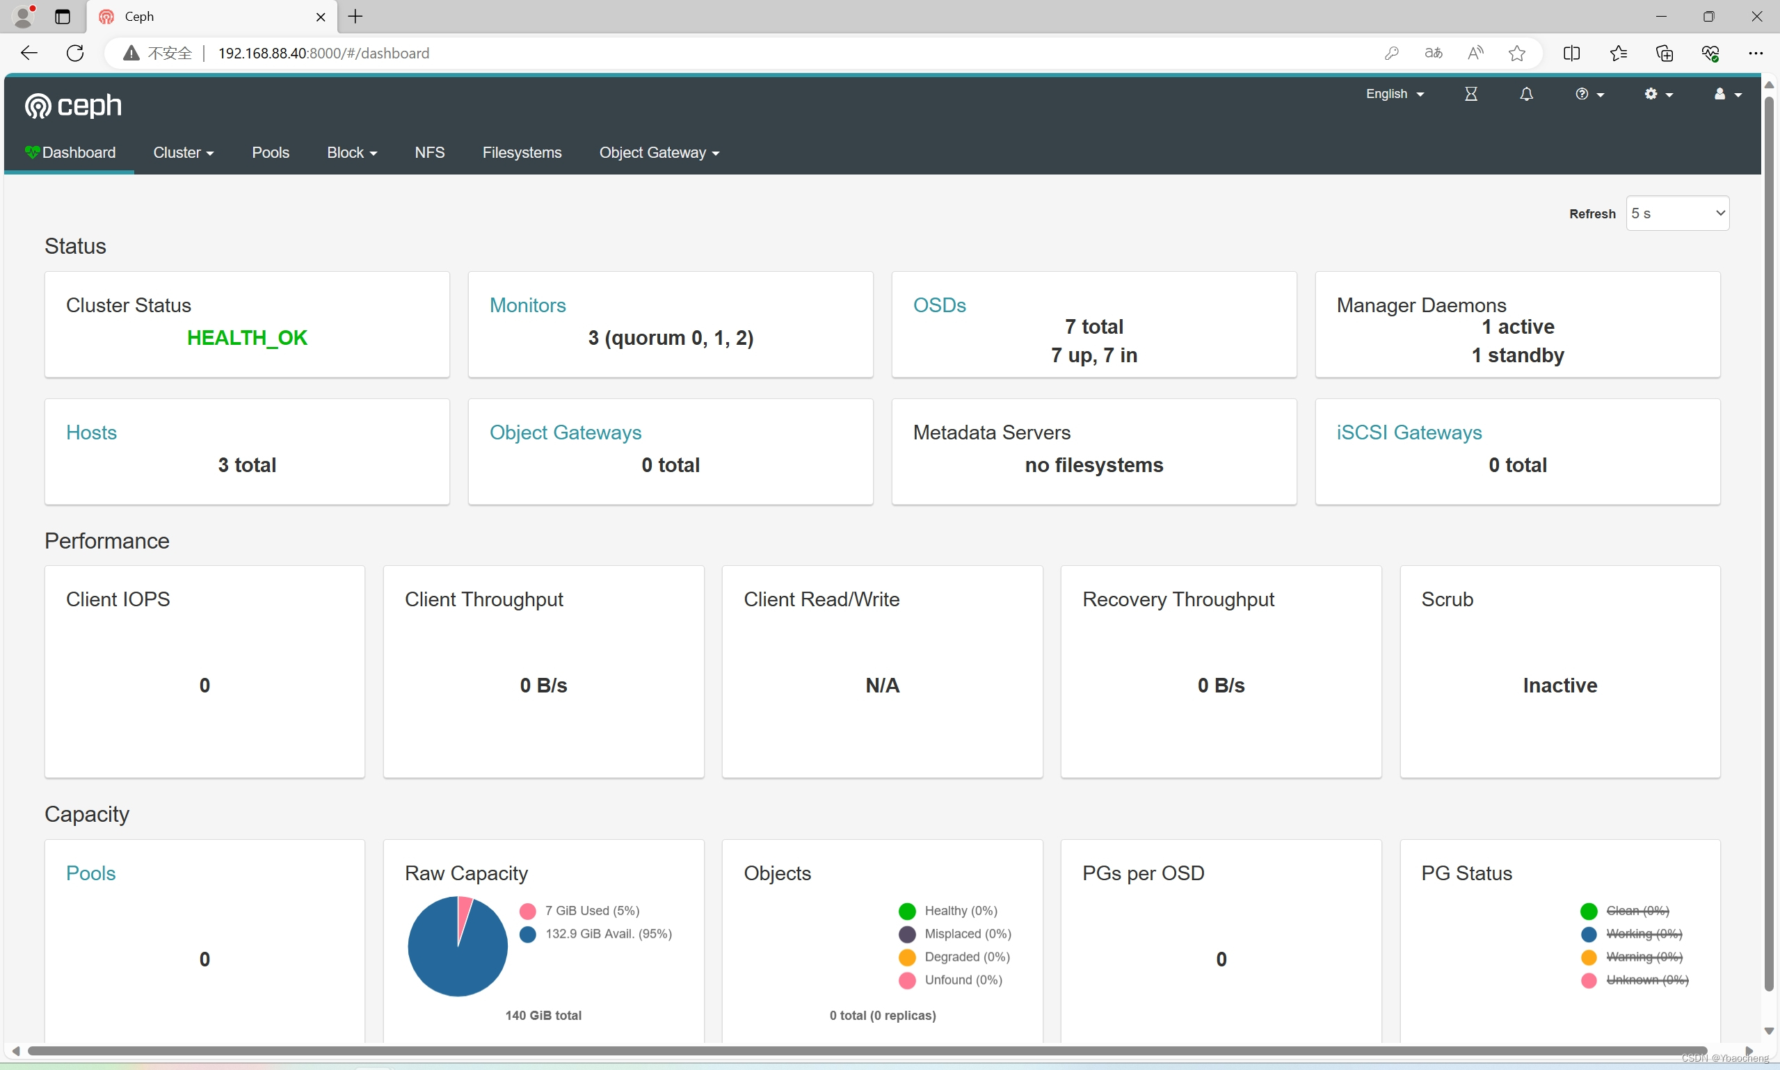Click scroll-down arrow on vertical scrollbar
The width and height of the screenshot is (1780, 1070).
point(1768,1031)
